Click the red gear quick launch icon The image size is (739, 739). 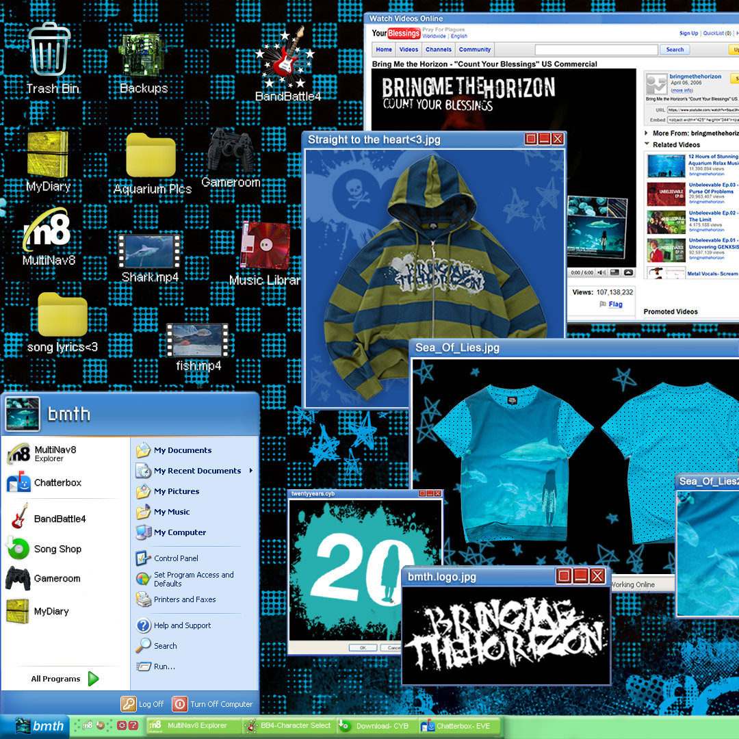click(x=122, y=725)
